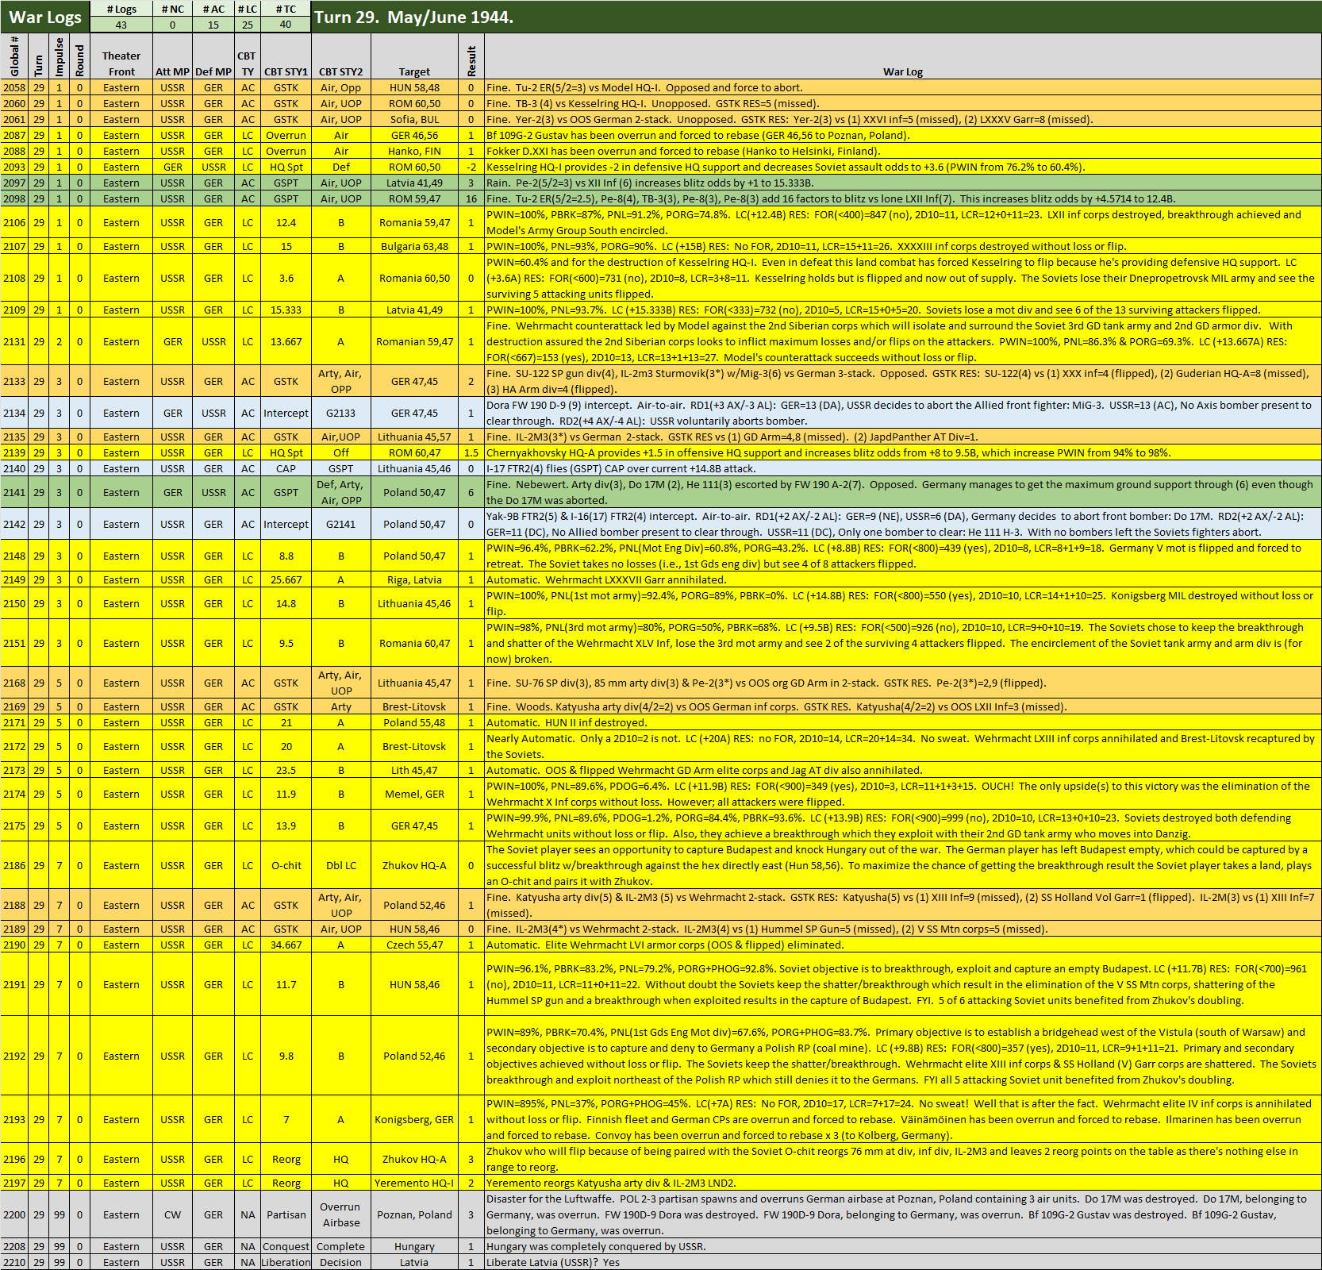Click result 1.5 in row 2139
Viewport: 1322px width, 1270px height.
pos(471,452)
